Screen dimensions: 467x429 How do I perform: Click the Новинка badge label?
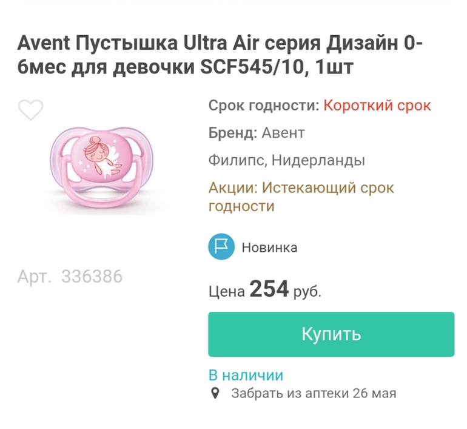269,247
